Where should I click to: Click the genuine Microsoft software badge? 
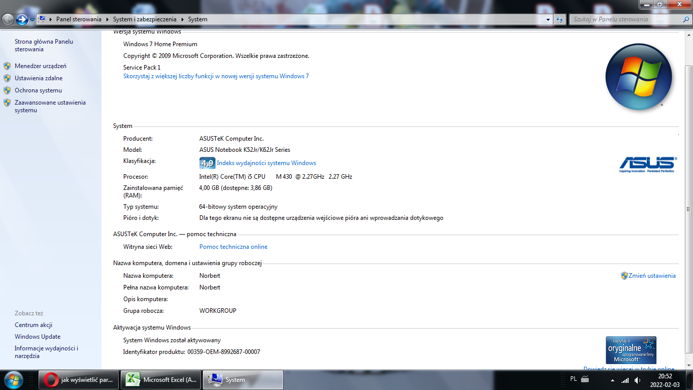[631, 350]
